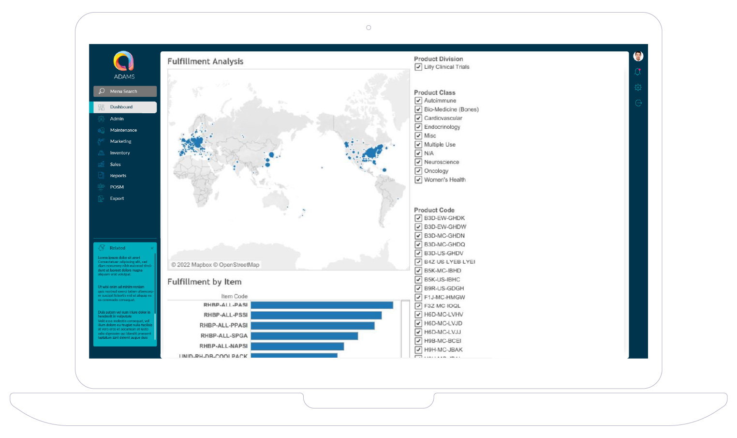Image resolution: width=737 pixels, height=438 pixels.
Task: Open the Inventory menu item
Action: [x=120, y=153]
